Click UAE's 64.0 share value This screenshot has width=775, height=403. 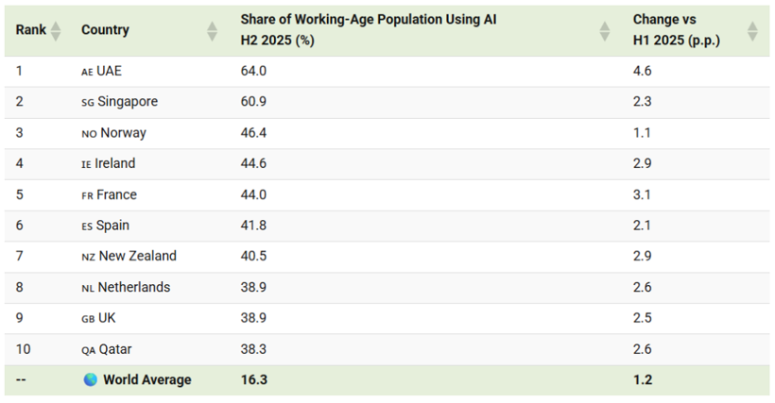coord(253,71)
